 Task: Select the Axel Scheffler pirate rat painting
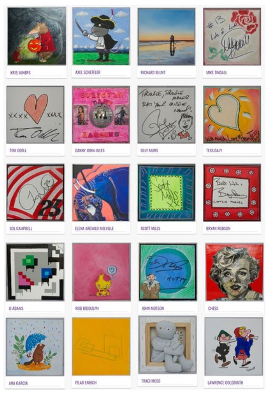click(x=101, y=36)
